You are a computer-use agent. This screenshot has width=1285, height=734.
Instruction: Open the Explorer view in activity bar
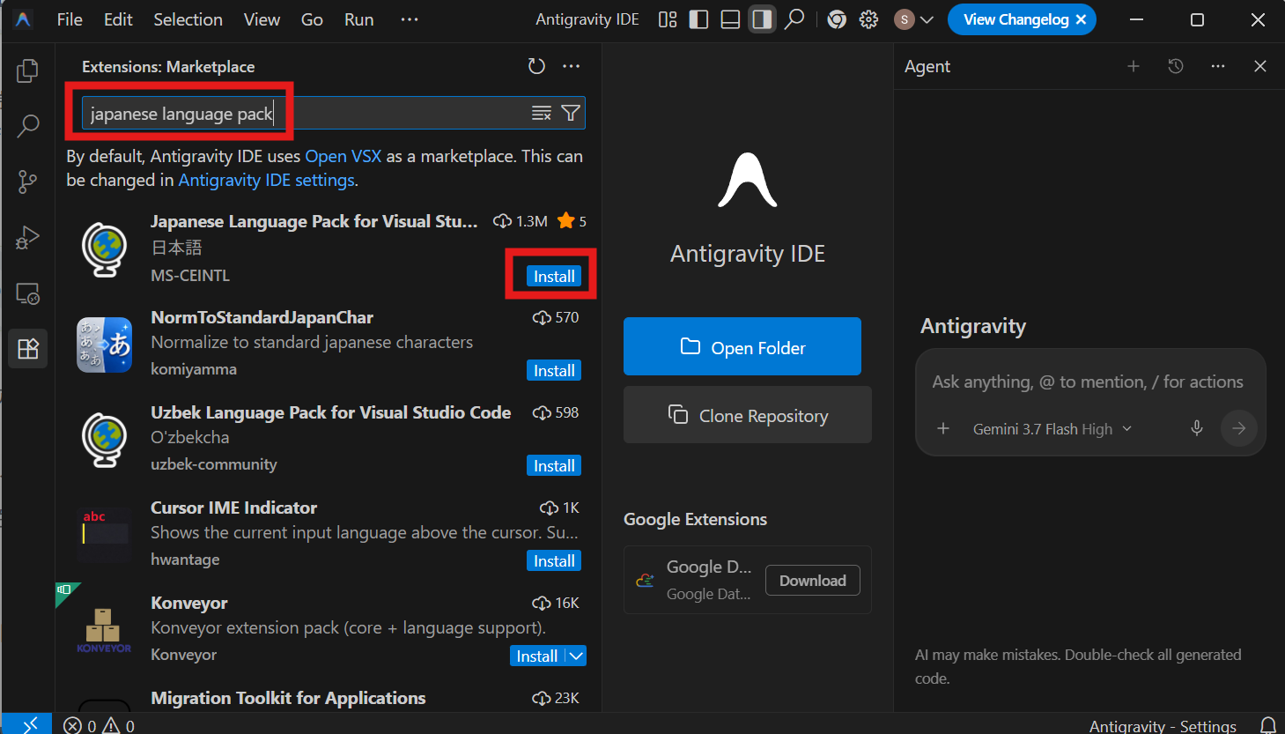(28, 70)
